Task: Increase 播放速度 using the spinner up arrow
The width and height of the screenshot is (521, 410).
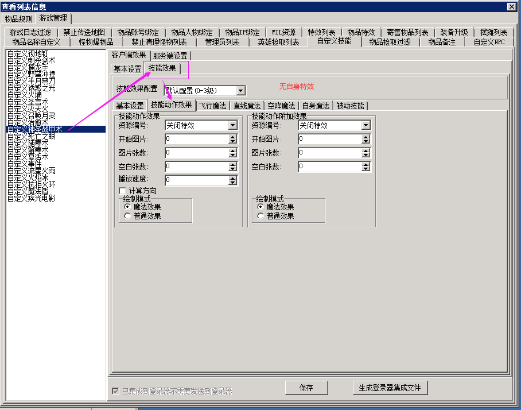Action: pyautogui.click(x=232, y=178)
